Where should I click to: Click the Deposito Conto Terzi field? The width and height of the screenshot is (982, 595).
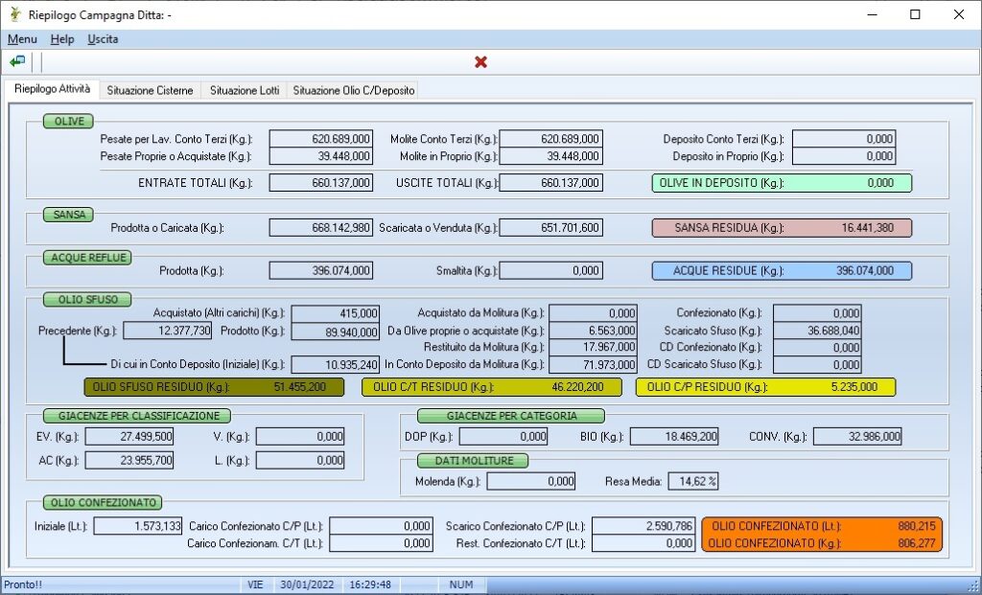pos(844,139)
